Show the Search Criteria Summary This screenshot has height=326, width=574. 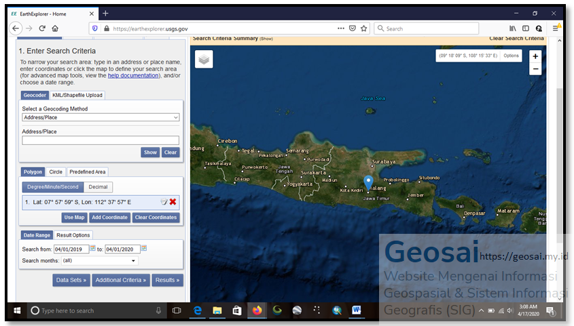click(266, 39)
